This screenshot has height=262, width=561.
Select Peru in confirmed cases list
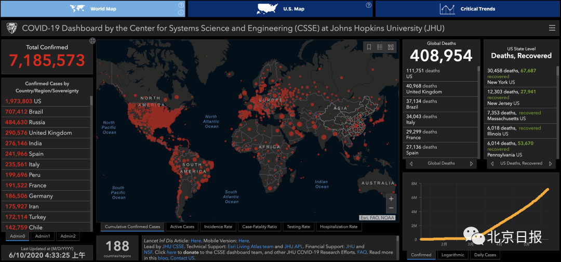[45, 175]
